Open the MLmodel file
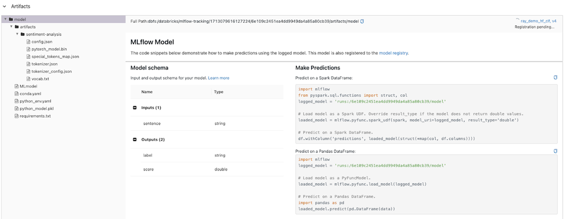This screenshot has width=565, height=219. pyautogui.click(x=28, y=86)
